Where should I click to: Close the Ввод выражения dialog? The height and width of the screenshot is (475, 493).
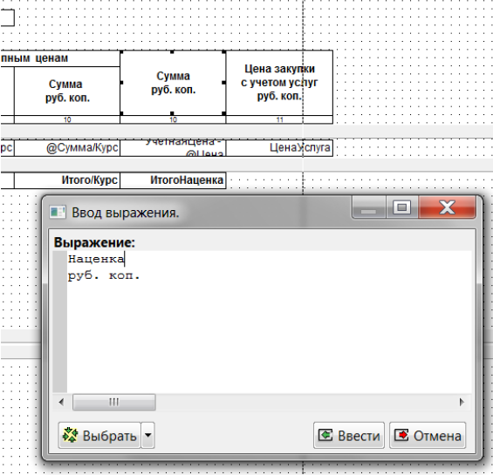(x=447, y=207)
